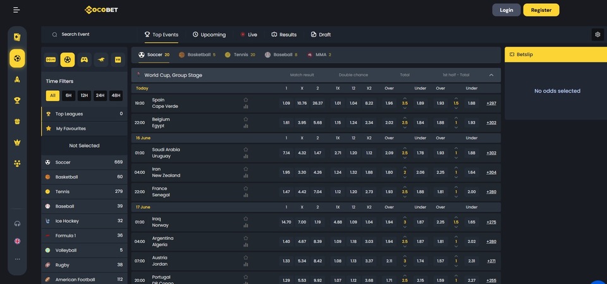Increase total line for Spain vs Cape Verde

(405, 98)
